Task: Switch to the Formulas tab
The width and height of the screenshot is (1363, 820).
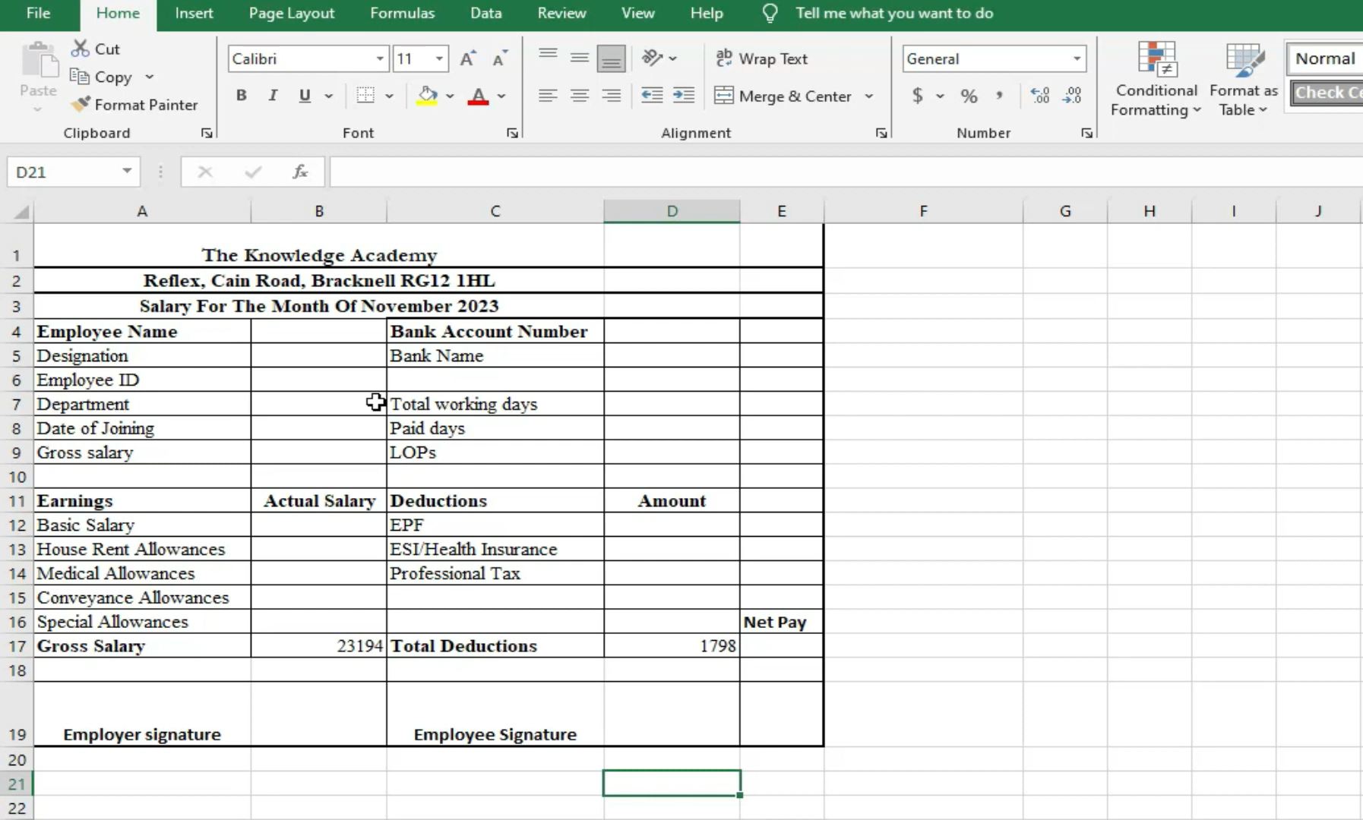Action: [x=402, y=13]
